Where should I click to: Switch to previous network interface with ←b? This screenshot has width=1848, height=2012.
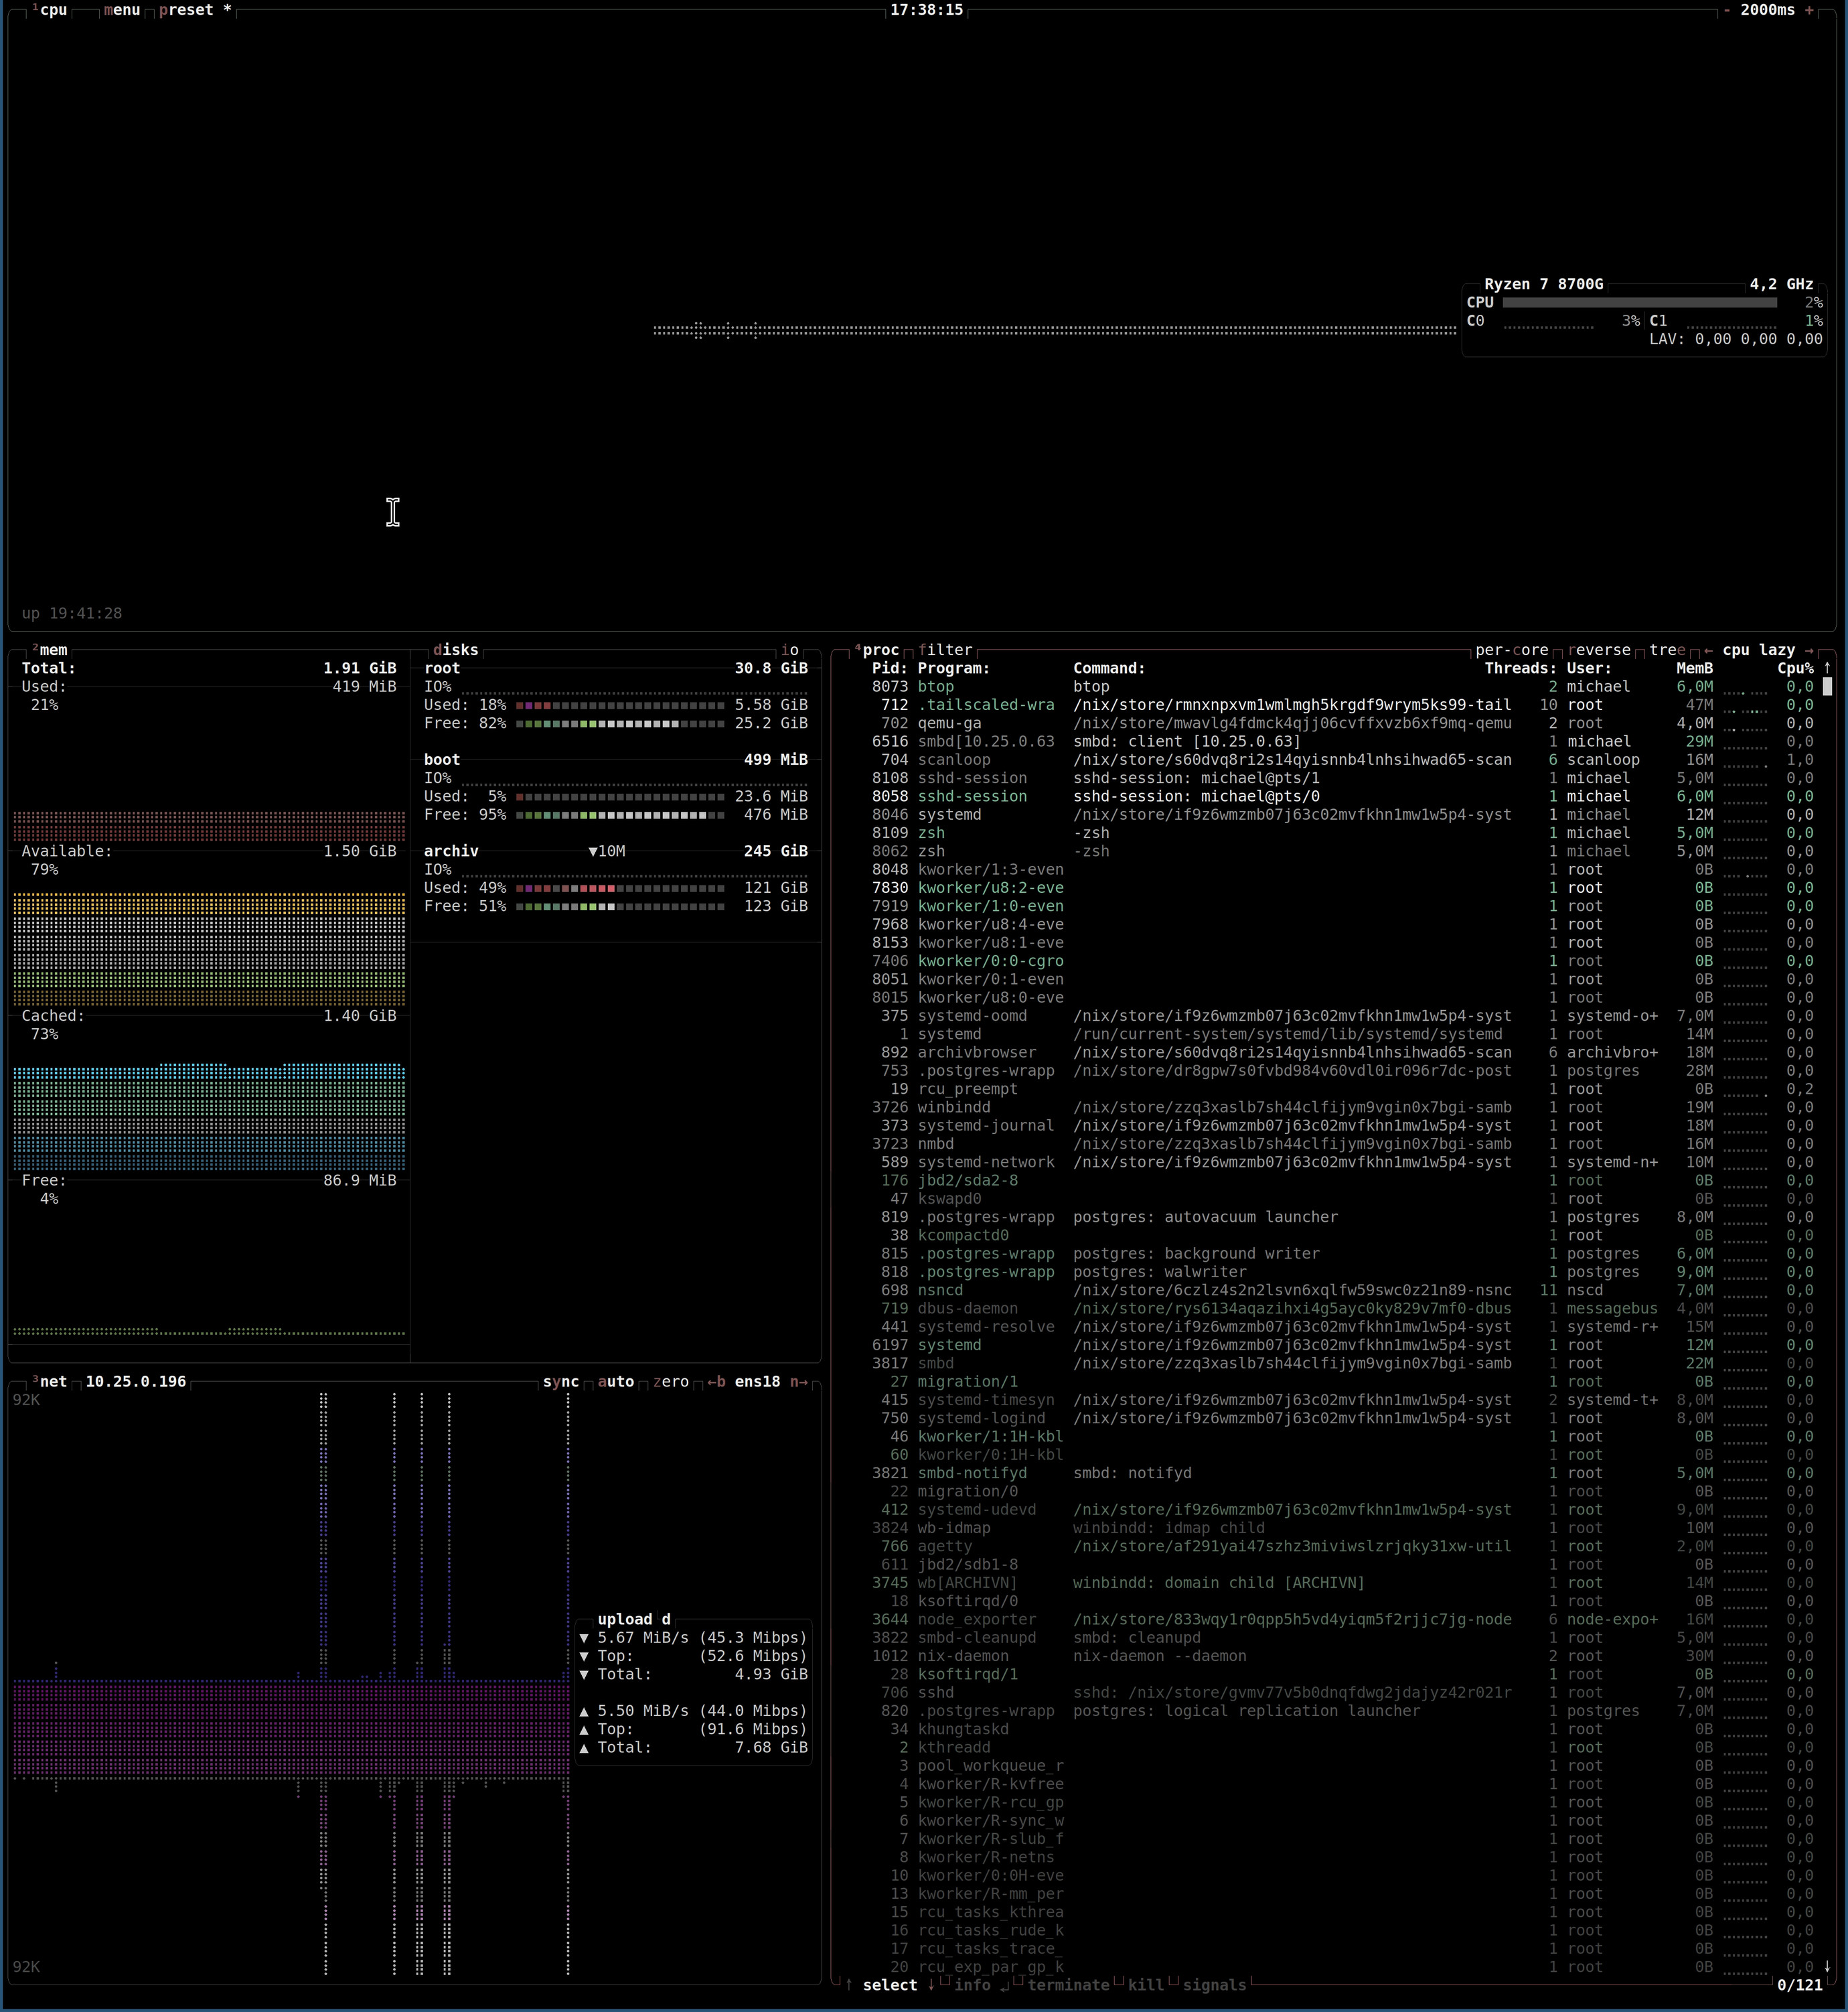[716, 1382]
